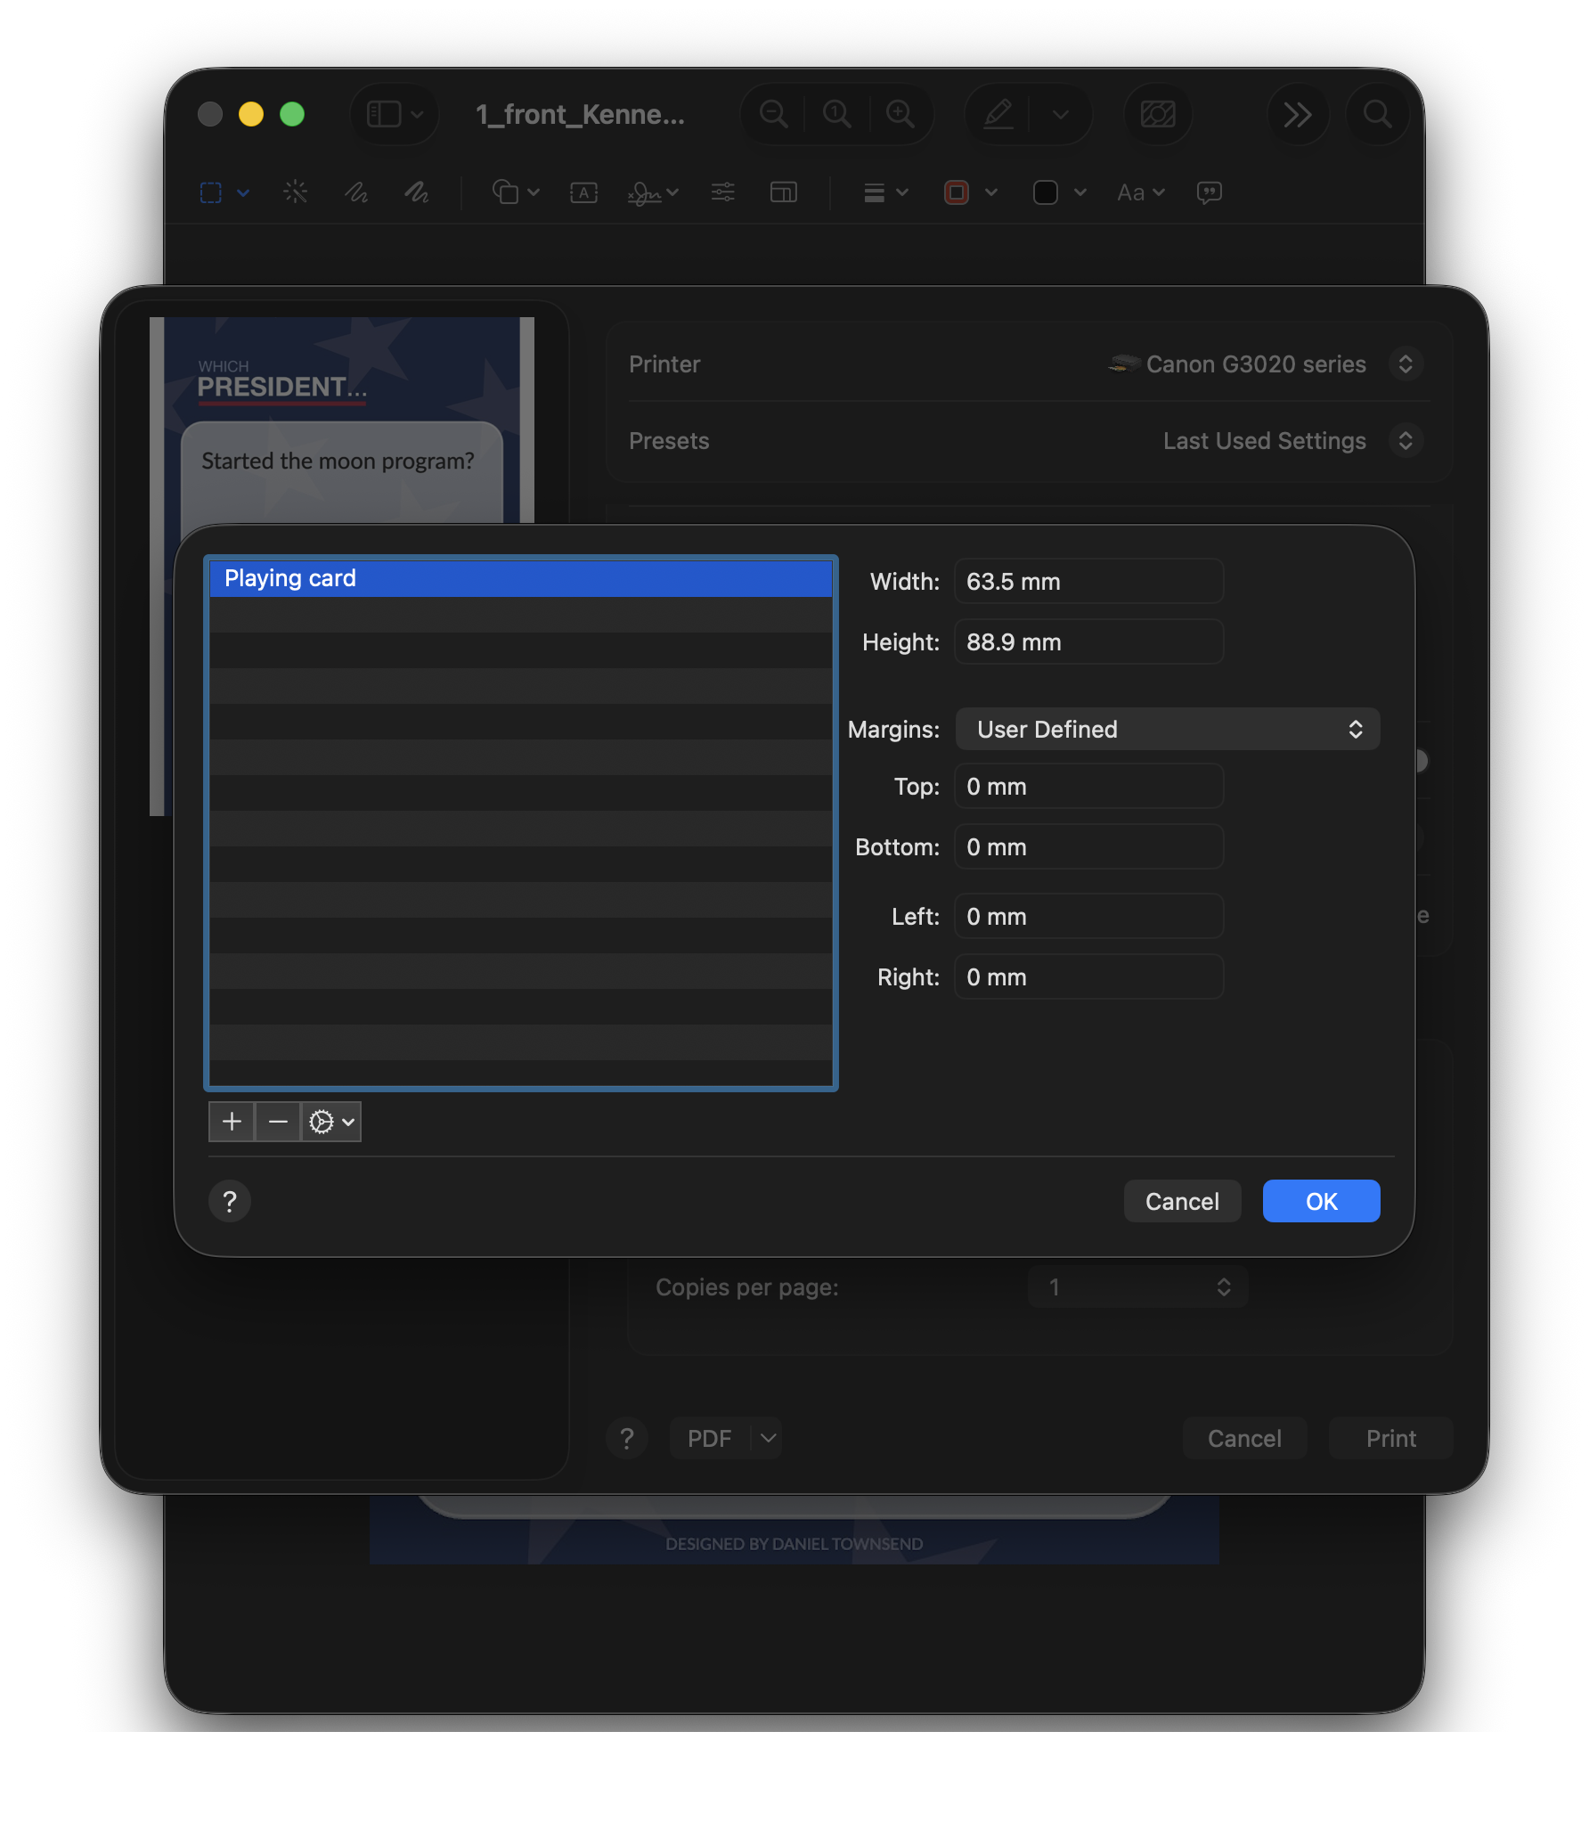Add a speech bubble note
The image size is (1589, 1846).
[x=1210, y=192]
